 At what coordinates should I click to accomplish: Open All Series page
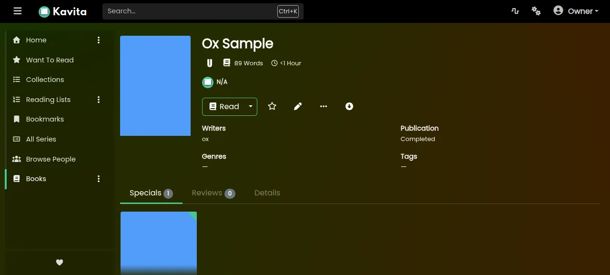(41, 139)
